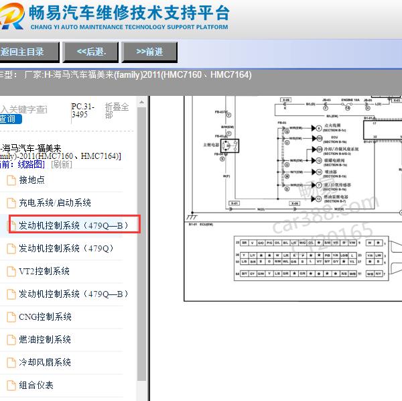The image size is (402, 401).
Task: Click the ECU connector pinout table
Action: point(312,258)
